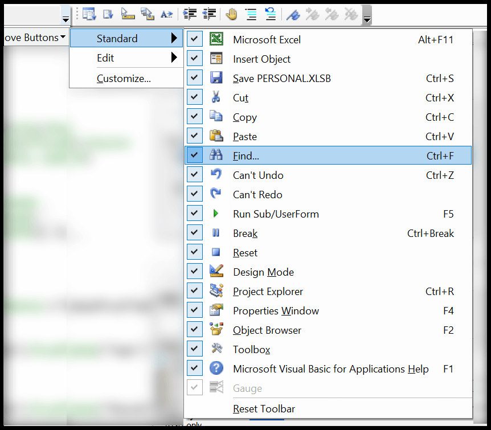This screenshot has height=430, width=491.
Task: Toggle a breakpoint via the hand icon
Action: point(231,14)
